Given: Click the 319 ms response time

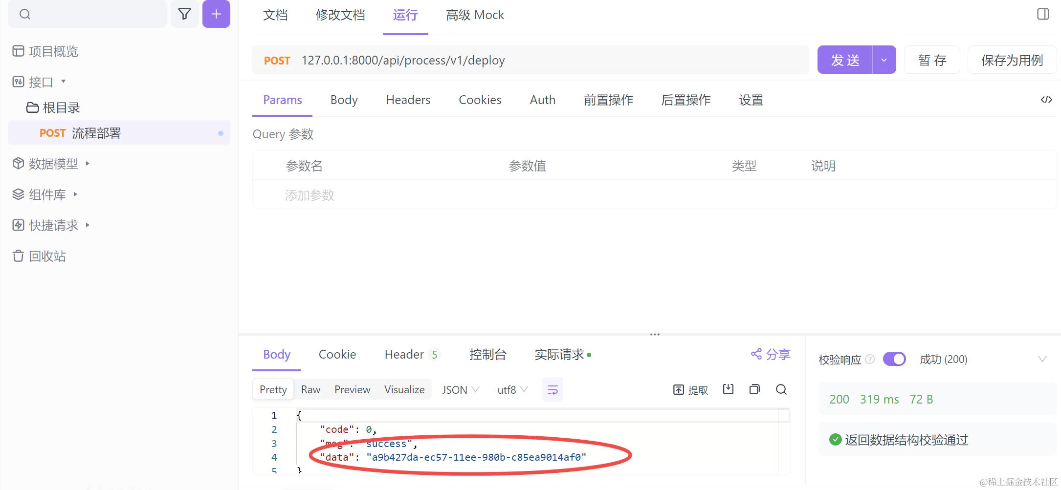Looking at the screenshot, I should 879,399.
